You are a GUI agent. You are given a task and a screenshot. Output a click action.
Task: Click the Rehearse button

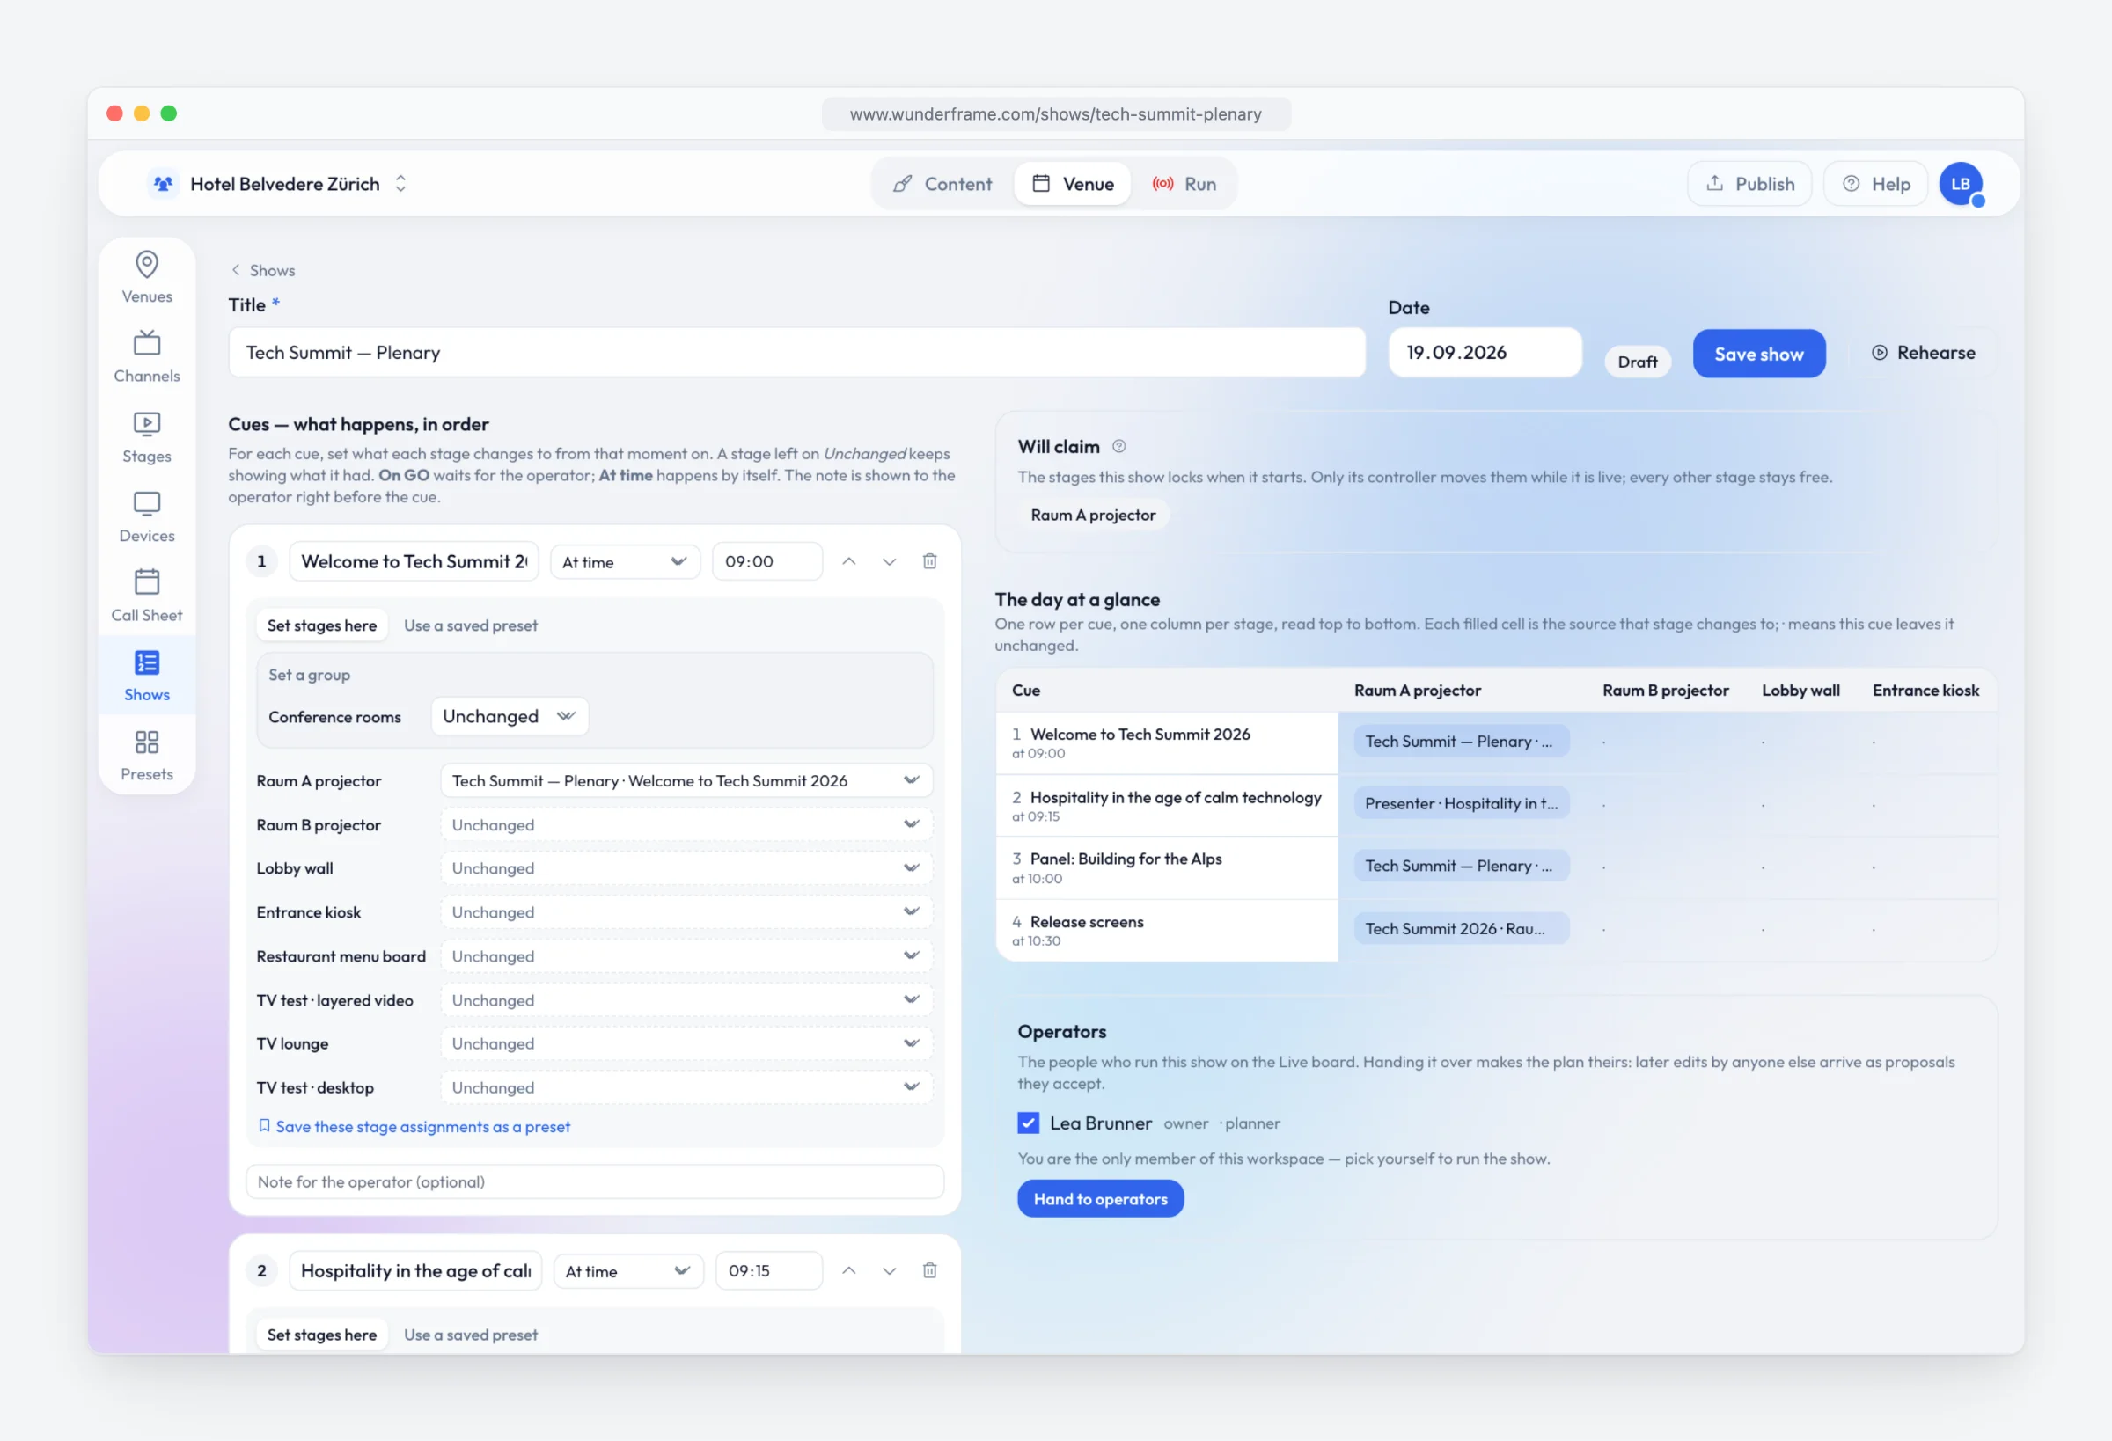pos(1923,353)
